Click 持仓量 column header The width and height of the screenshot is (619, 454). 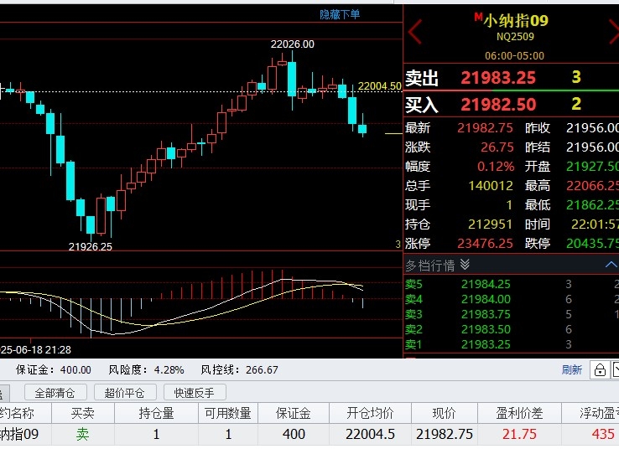click(x=156, y=413)
